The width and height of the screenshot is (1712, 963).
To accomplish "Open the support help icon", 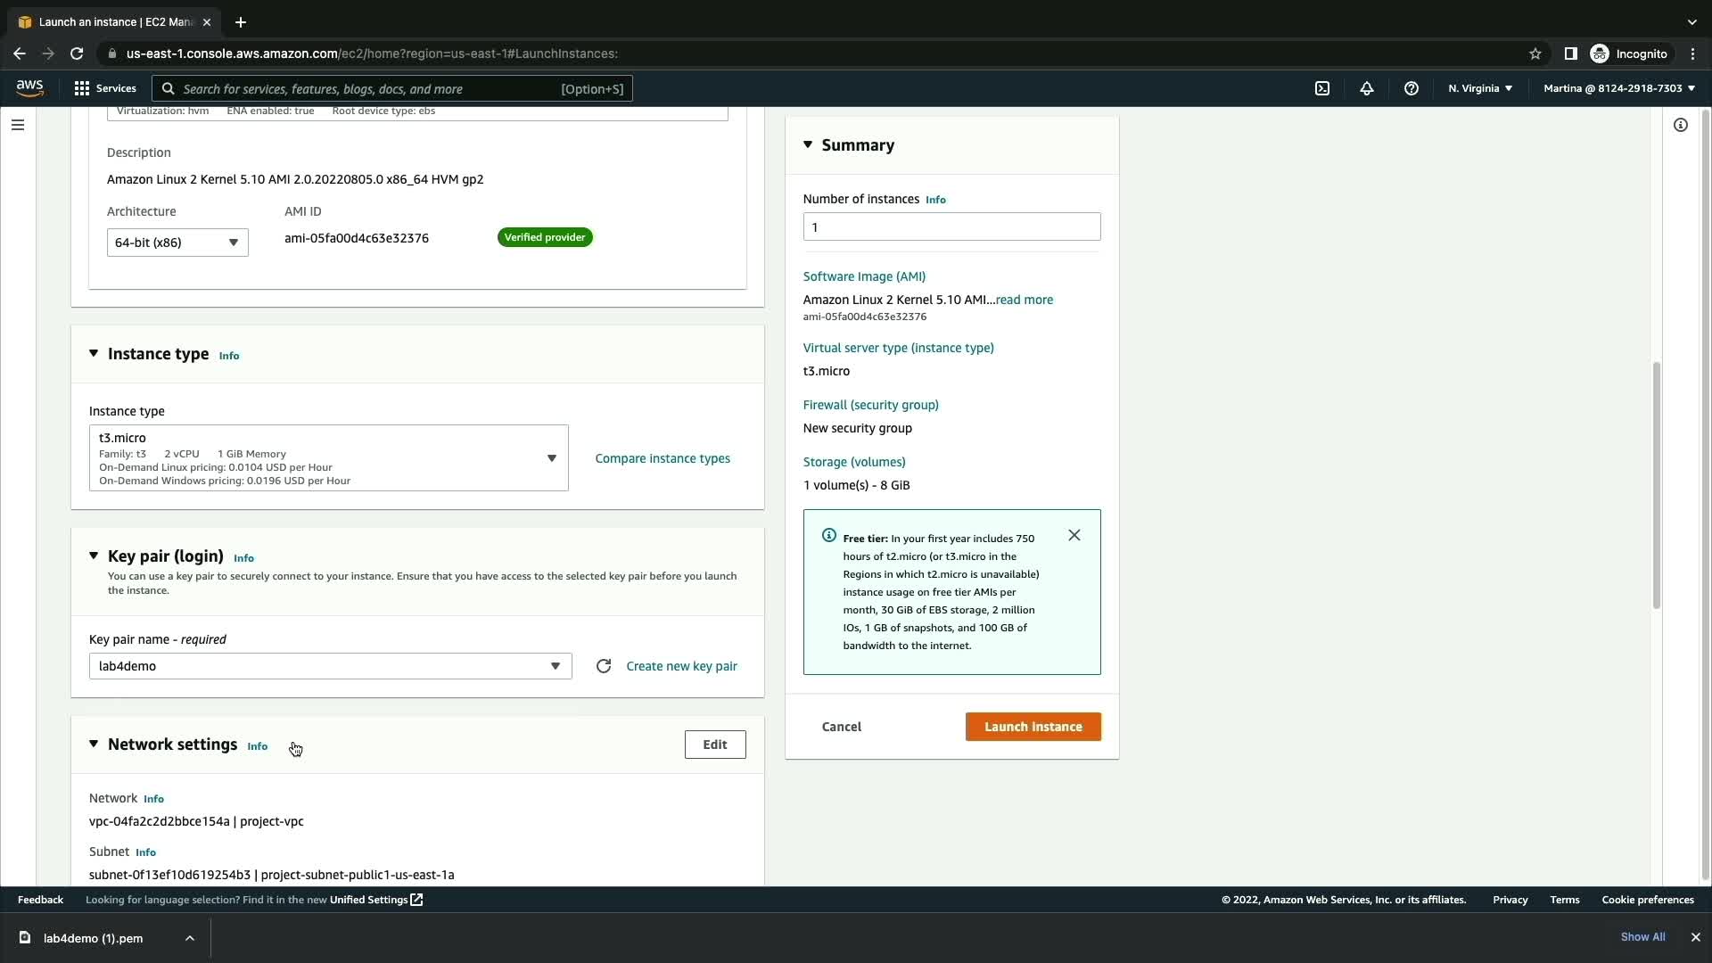I will point(1411,88).
